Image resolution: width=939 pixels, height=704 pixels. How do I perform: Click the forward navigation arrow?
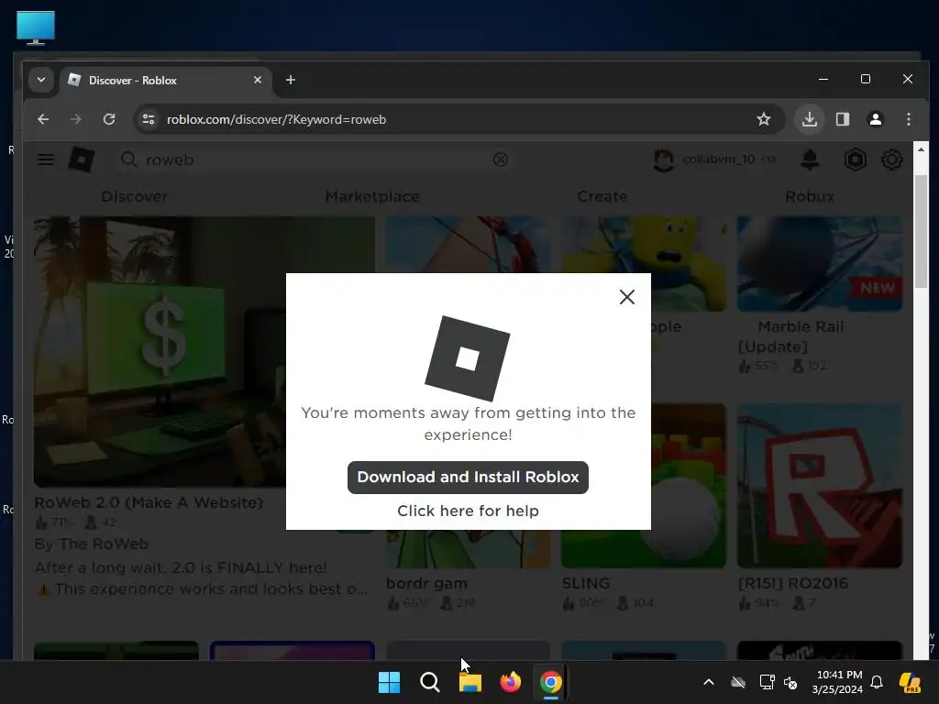[75, 119]
